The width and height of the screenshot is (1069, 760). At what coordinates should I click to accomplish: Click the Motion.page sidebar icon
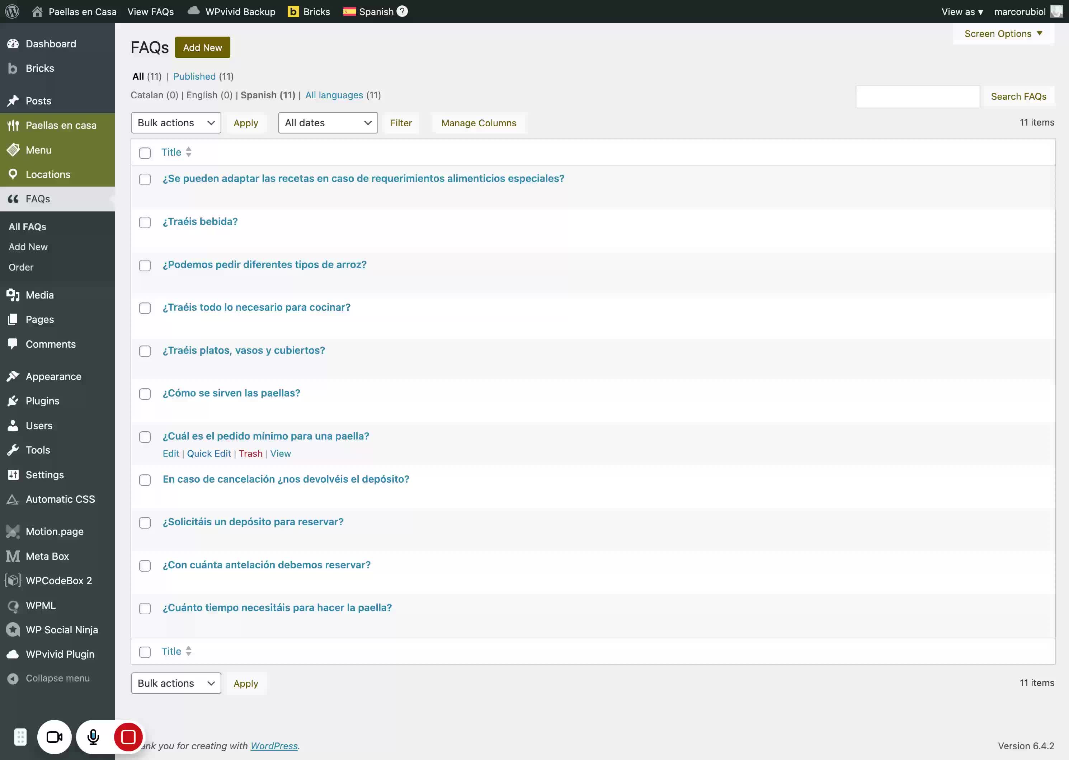[x=13, y=531]
